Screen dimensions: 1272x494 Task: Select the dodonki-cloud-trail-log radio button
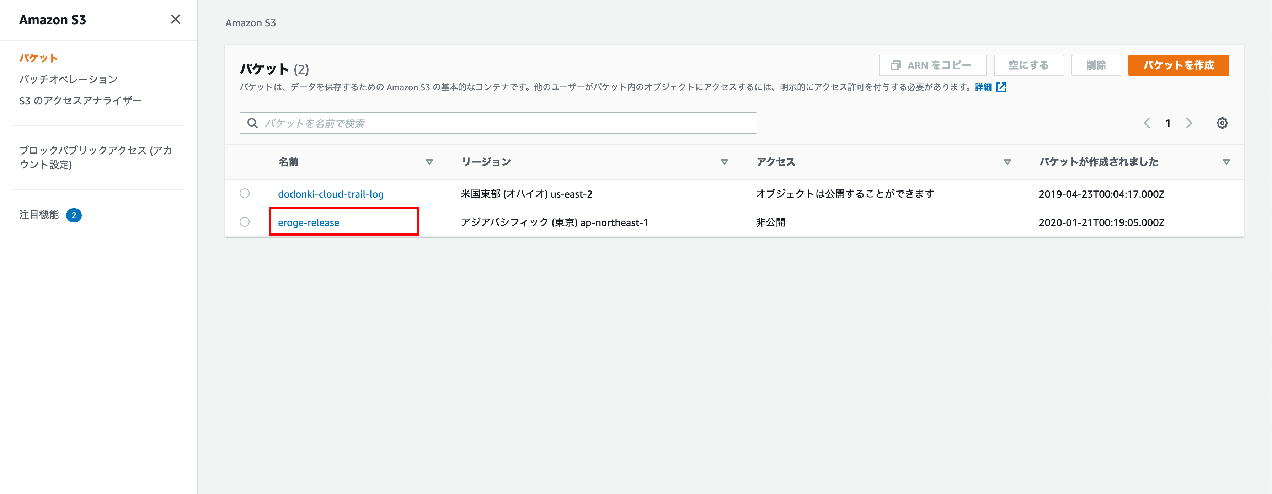point(245,193)
